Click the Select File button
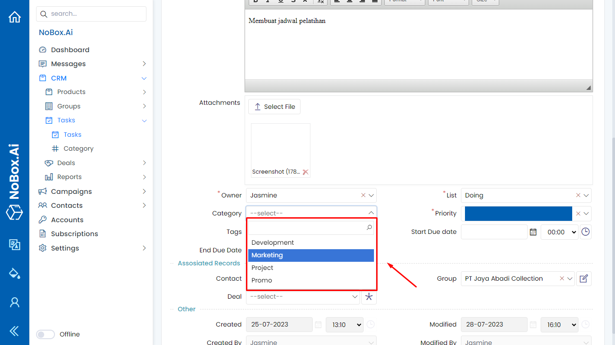This screenshot has height=345, width=615. 274,107
